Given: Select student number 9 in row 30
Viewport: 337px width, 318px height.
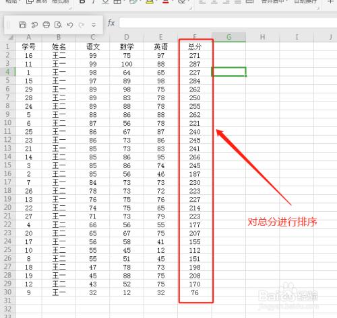Looking at the screenshot, I should click(28, 292).
